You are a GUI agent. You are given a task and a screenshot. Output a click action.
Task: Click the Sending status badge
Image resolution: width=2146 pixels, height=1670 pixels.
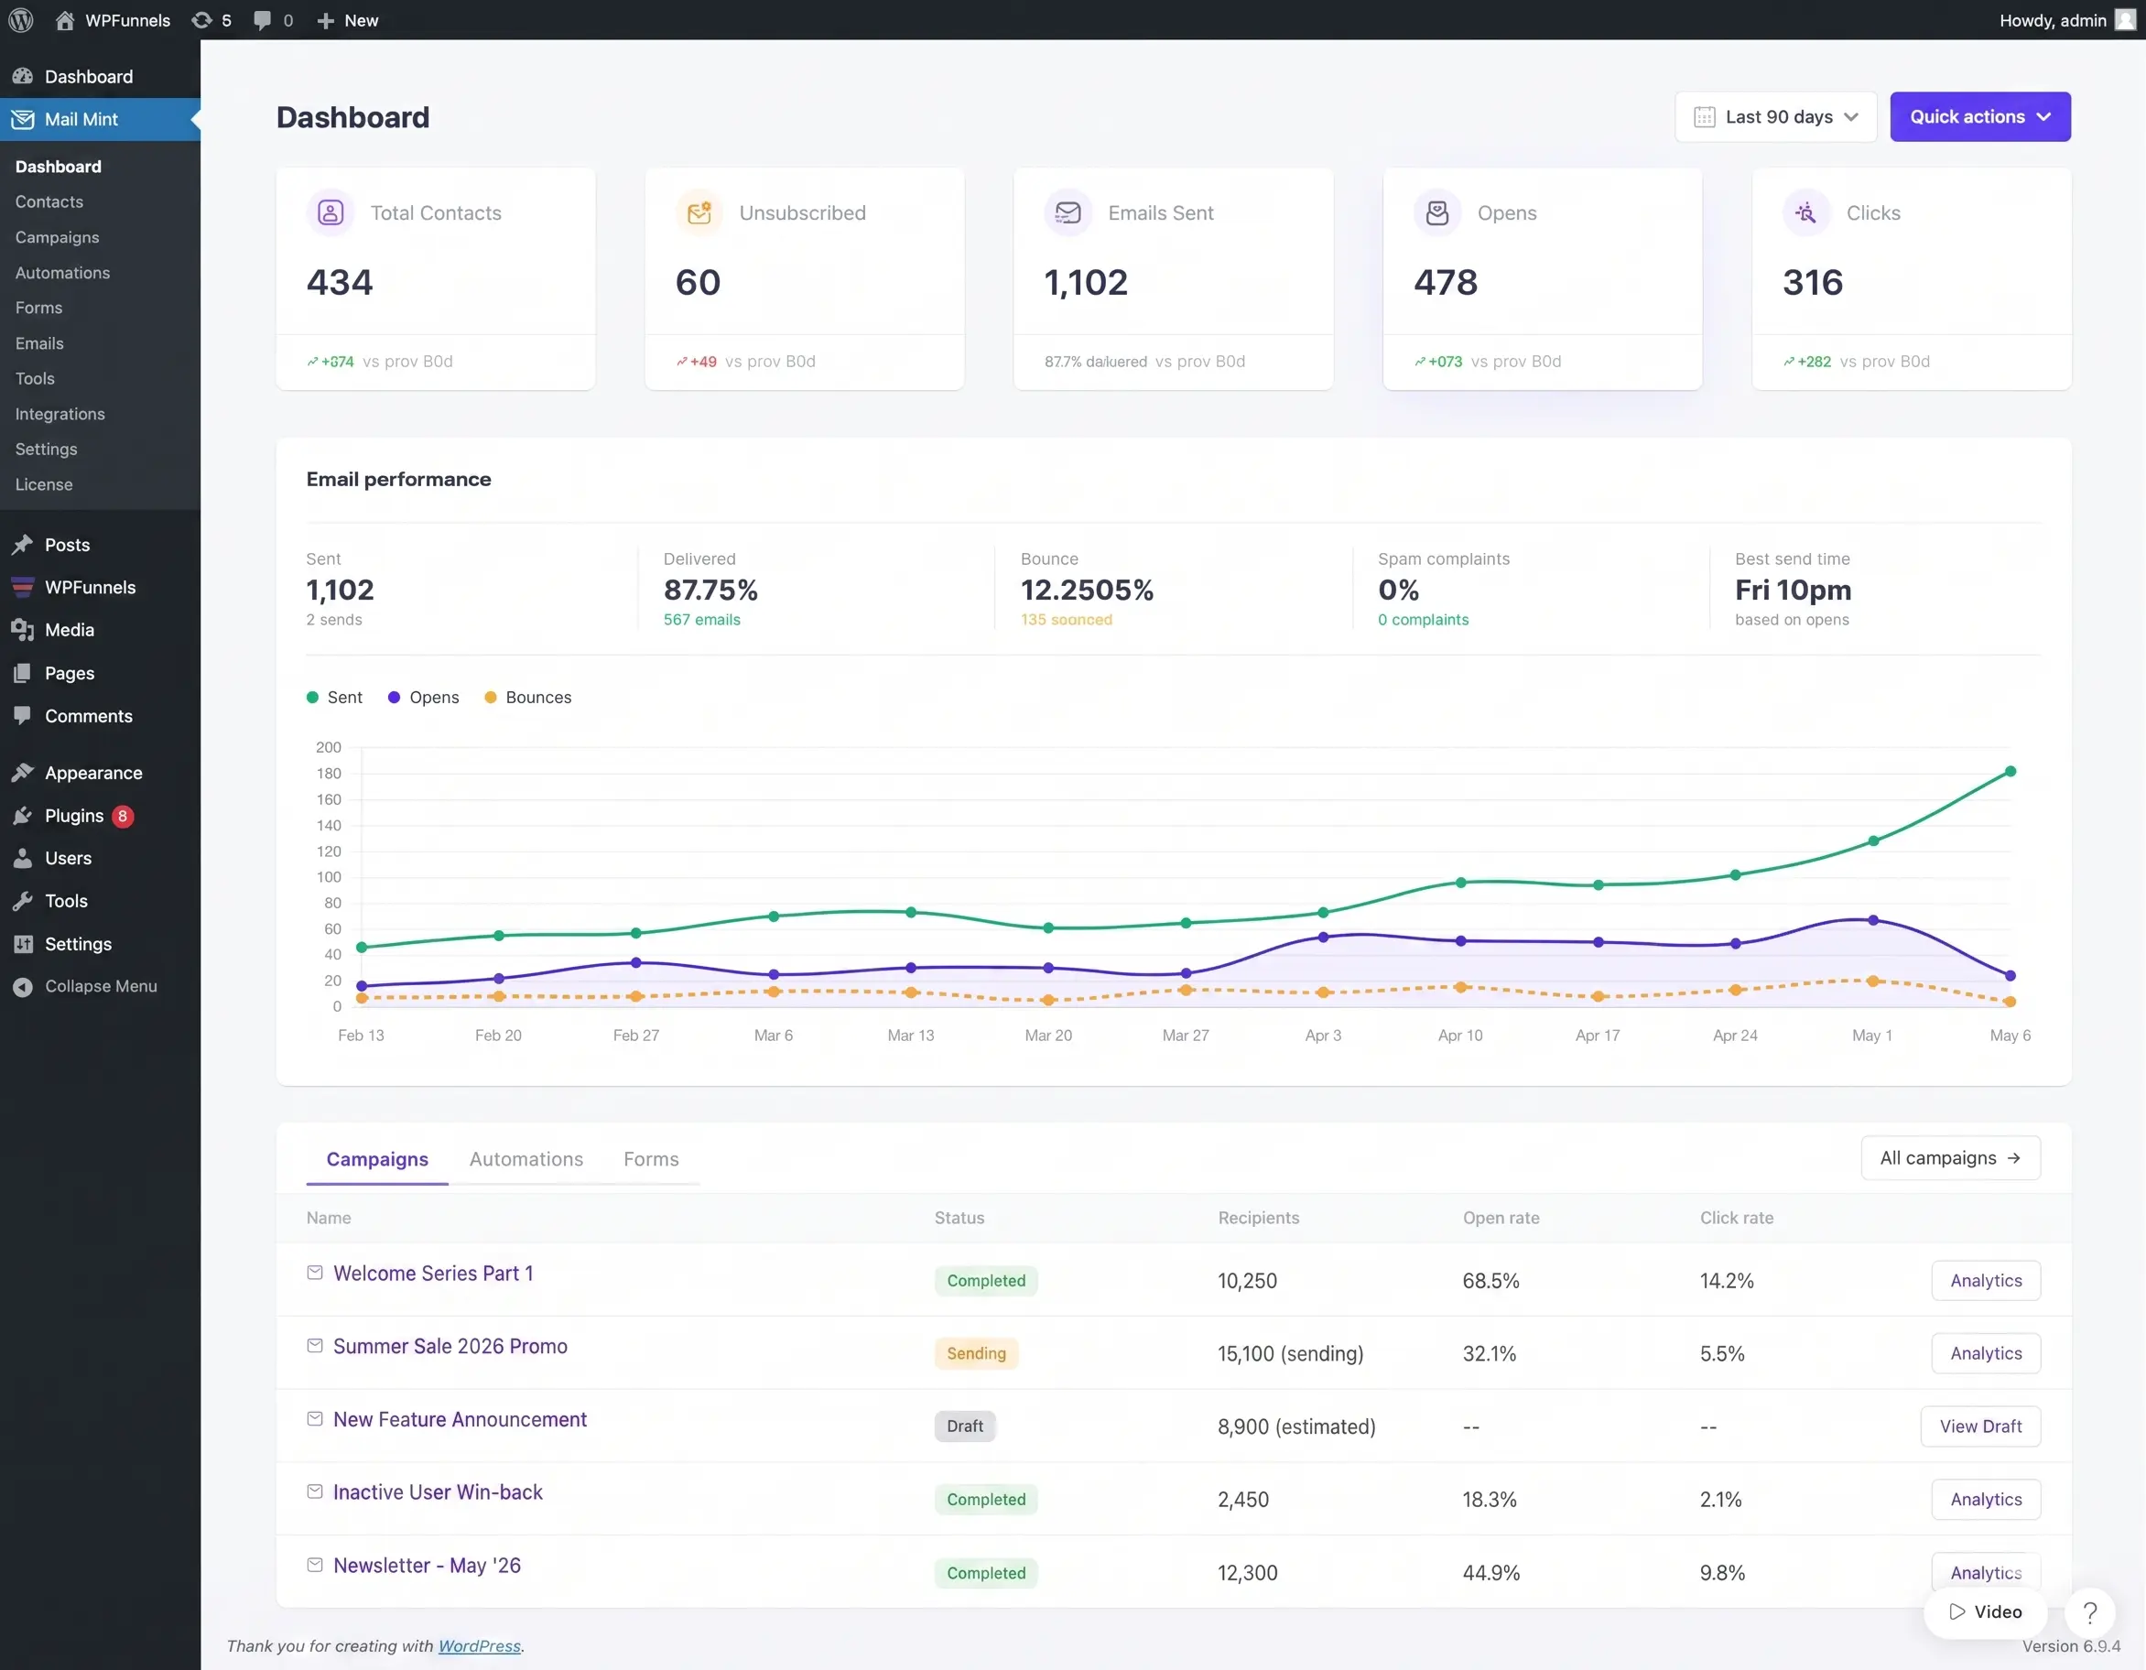click(976, 1353)
